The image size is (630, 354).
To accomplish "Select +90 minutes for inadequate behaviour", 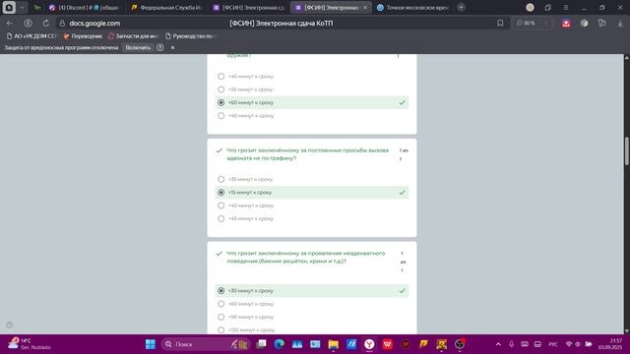I will tap(220, 317).
